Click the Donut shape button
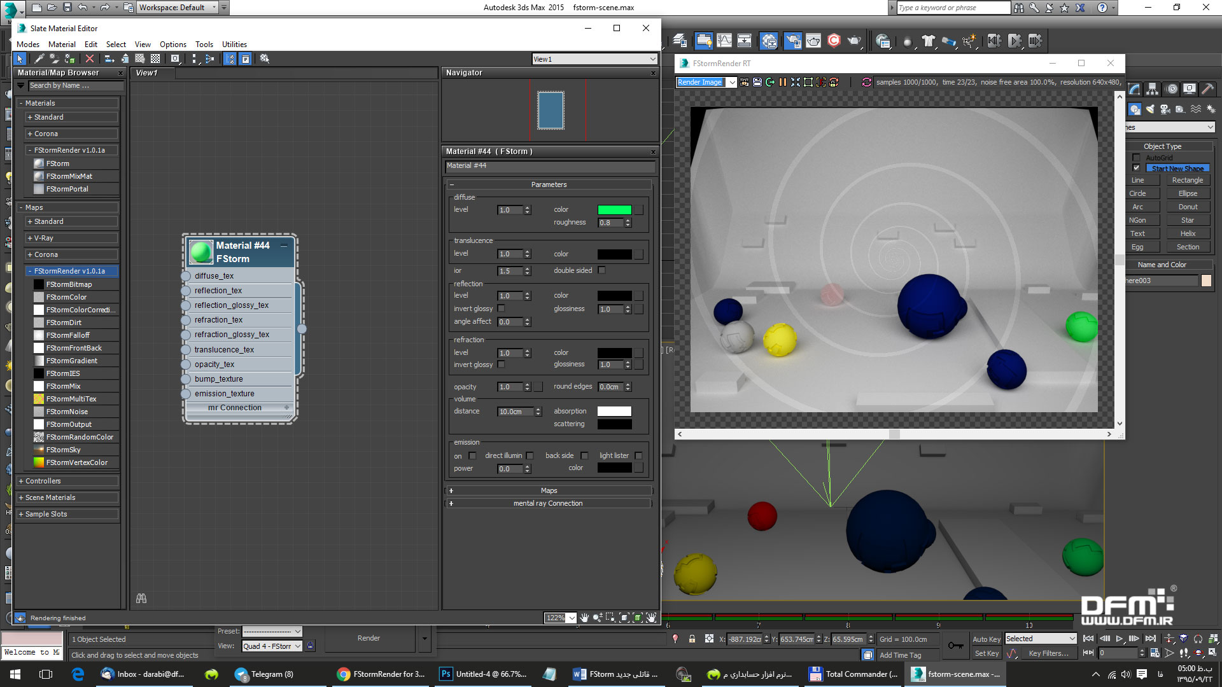1222x687 pixels. pyautogui.click(x=1188, y=207)
